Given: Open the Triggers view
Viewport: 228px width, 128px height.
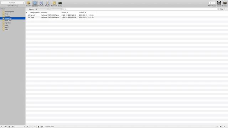Looking at the screenshot, I should (47, 4).
